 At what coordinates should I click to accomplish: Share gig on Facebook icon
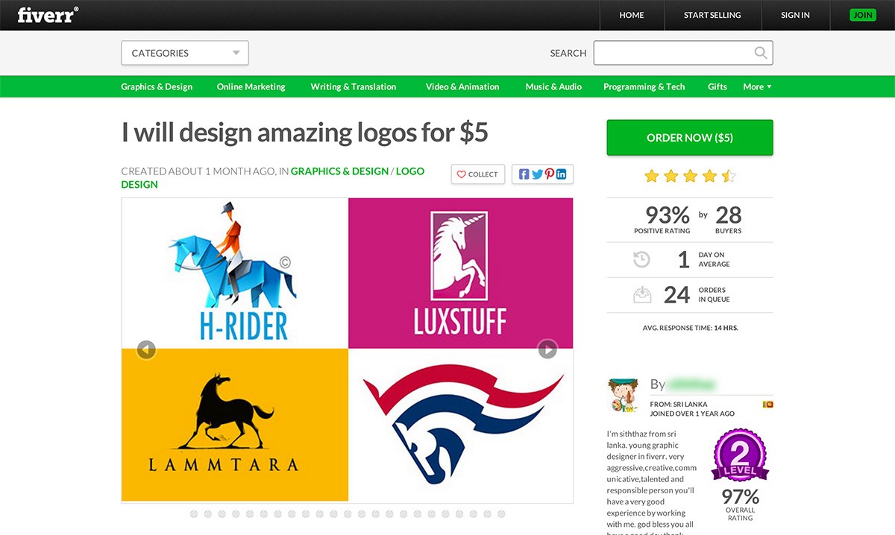524,174
